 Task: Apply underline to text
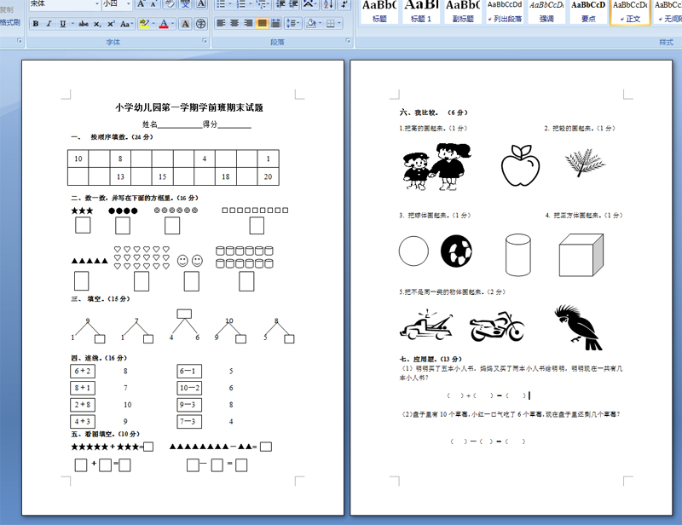[62, 24]
